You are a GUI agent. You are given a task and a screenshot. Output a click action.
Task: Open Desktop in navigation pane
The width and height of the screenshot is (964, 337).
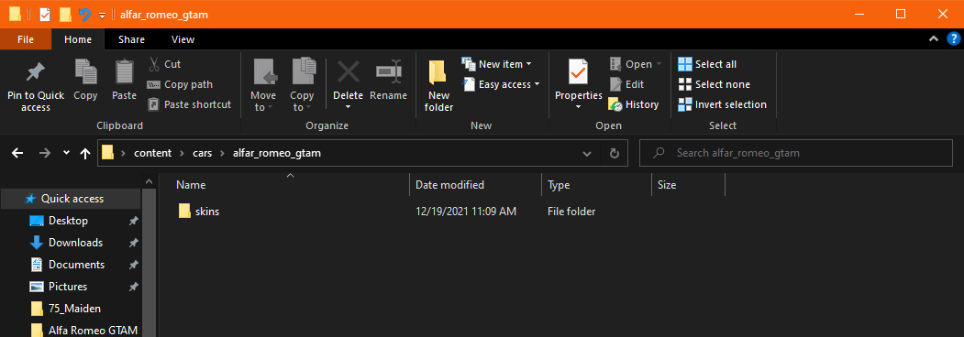[68, 221]
